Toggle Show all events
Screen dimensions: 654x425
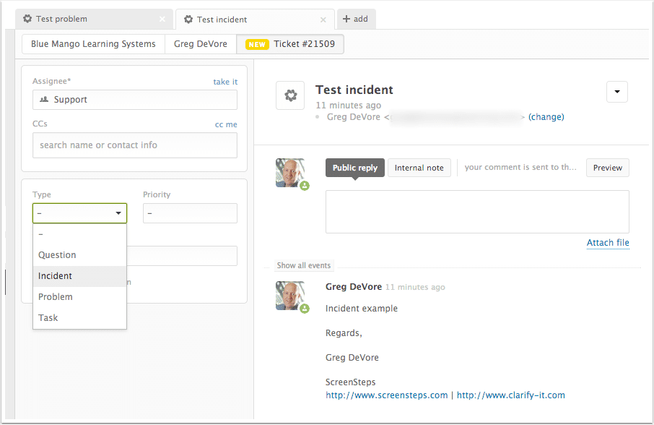[303, 265]
